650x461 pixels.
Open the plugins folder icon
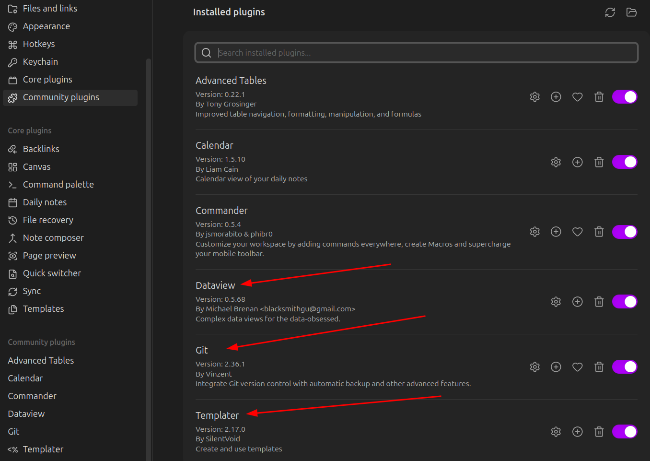(x=631, y=12)
